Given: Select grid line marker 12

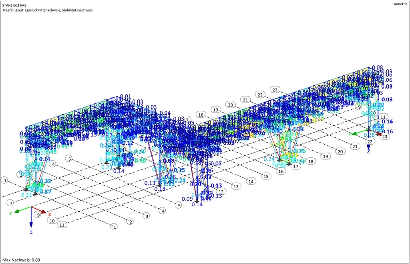Looking at the screenshot, I should point(221,191).
